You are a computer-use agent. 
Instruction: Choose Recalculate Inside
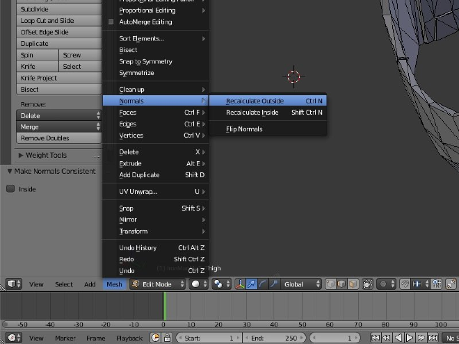(268, 113)
